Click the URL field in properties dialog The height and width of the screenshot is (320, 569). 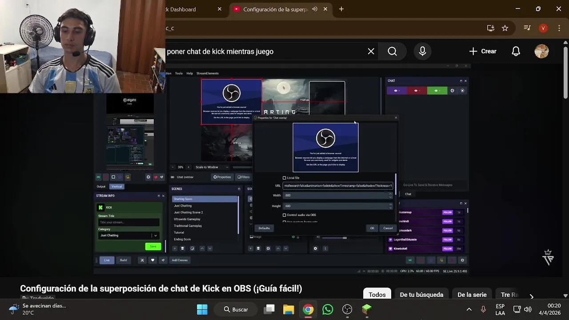pyautogui.click(x=338, y=186)
